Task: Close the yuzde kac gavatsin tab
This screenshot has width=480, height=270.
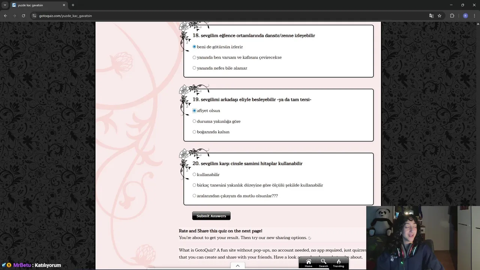Action: pyautogui.click(x=64, y=5)
